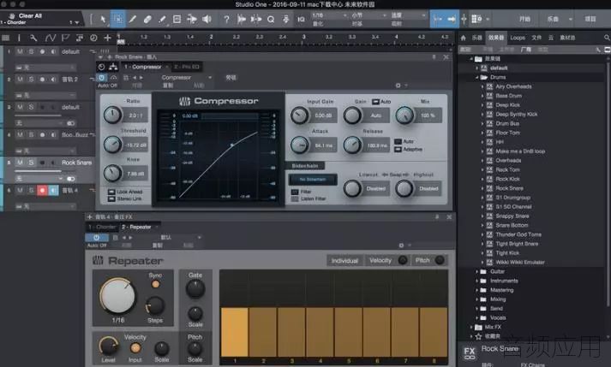Search the browser using the magnifier icon

pos(607,38)
